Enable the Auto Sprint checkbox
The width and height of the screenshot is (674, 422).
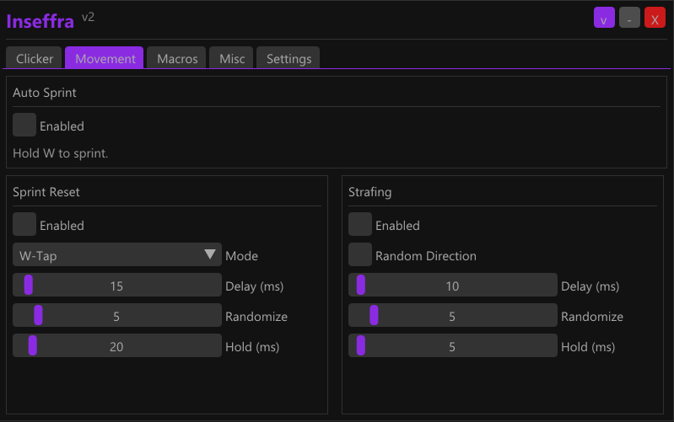[x=24, y=125]
